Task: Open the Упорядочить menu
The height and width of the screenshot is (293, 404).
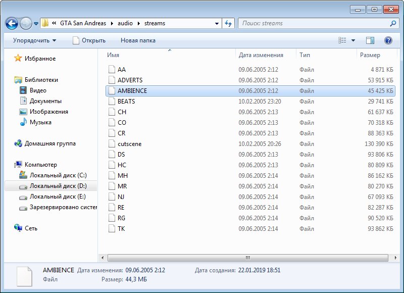Action: coord(34,40)
